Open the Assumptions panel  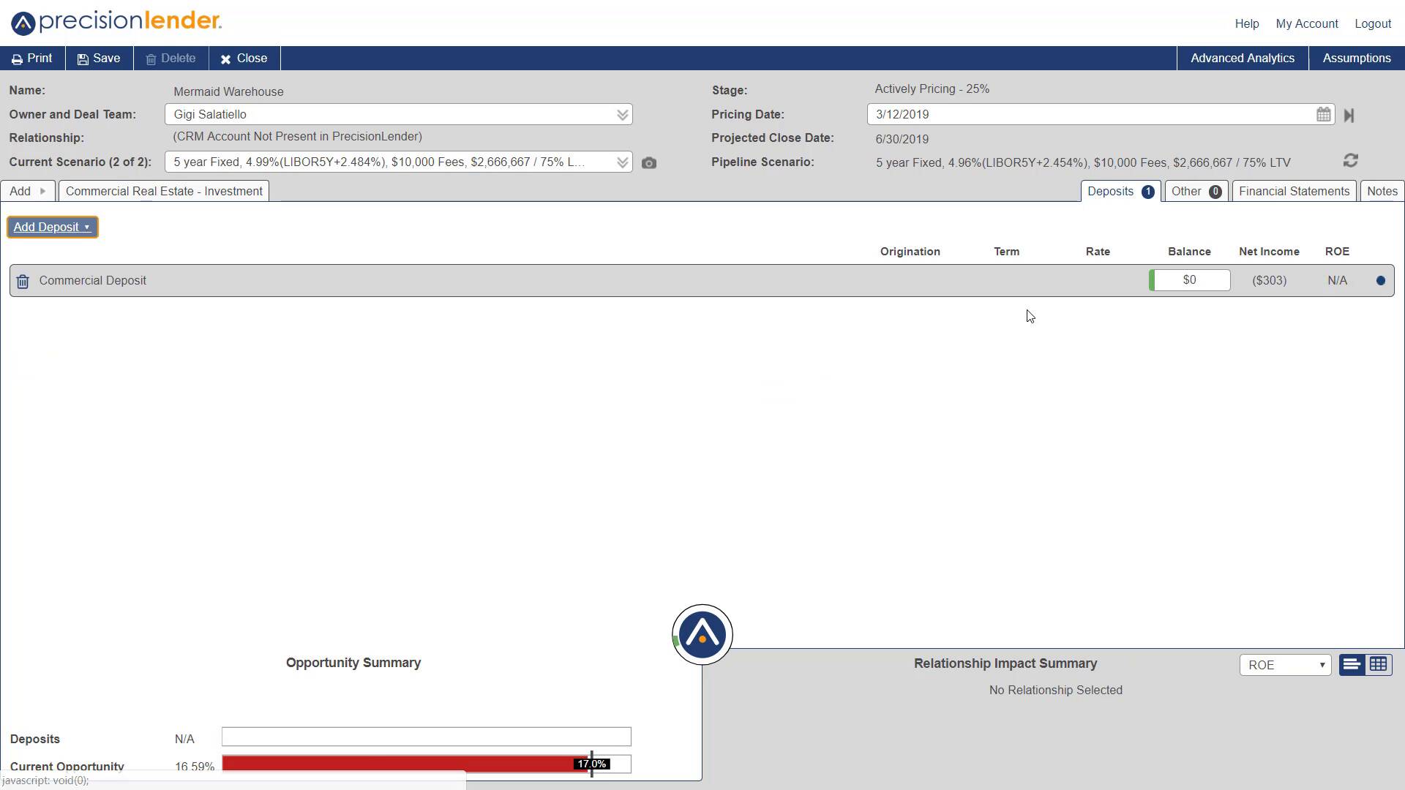tap(1356, 58)
